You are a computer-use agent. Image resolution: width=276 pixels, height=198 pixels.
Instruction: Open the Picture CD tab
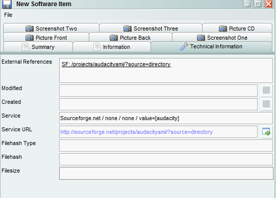point(237,29)
